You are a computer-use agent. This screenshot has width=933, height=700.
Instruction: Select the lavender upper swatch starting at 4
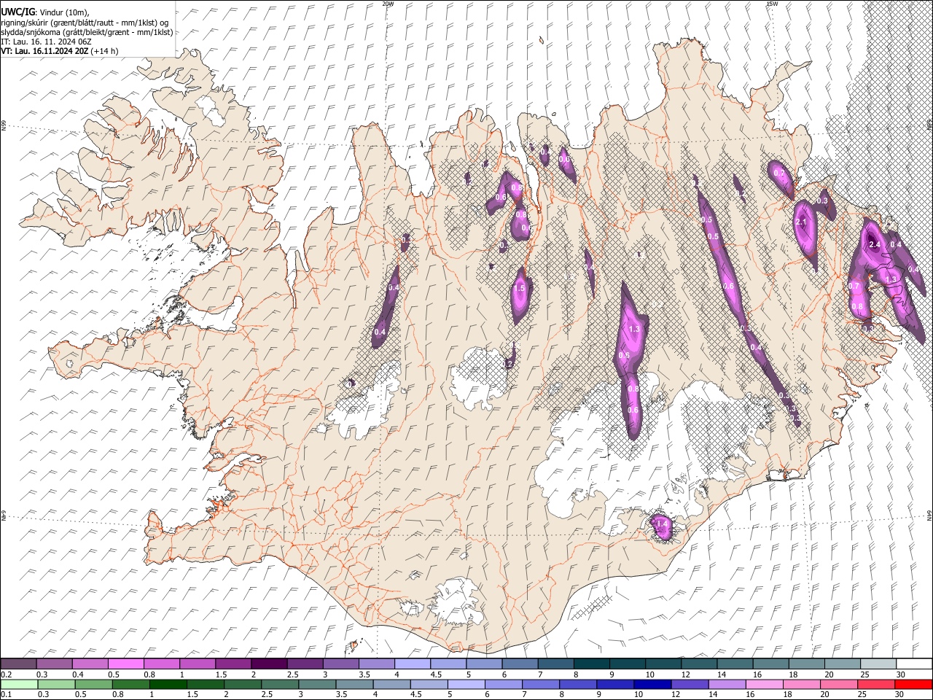(x=411, y=664)
